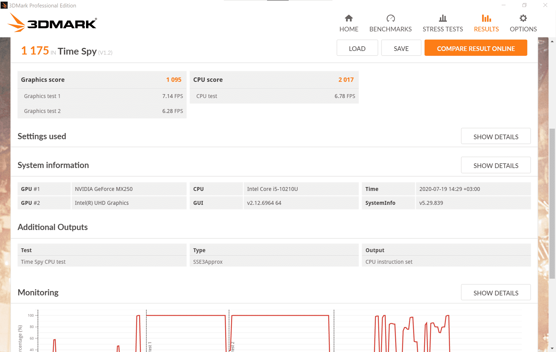
Task: Click the restore window icon
Action: pos(524,5)
